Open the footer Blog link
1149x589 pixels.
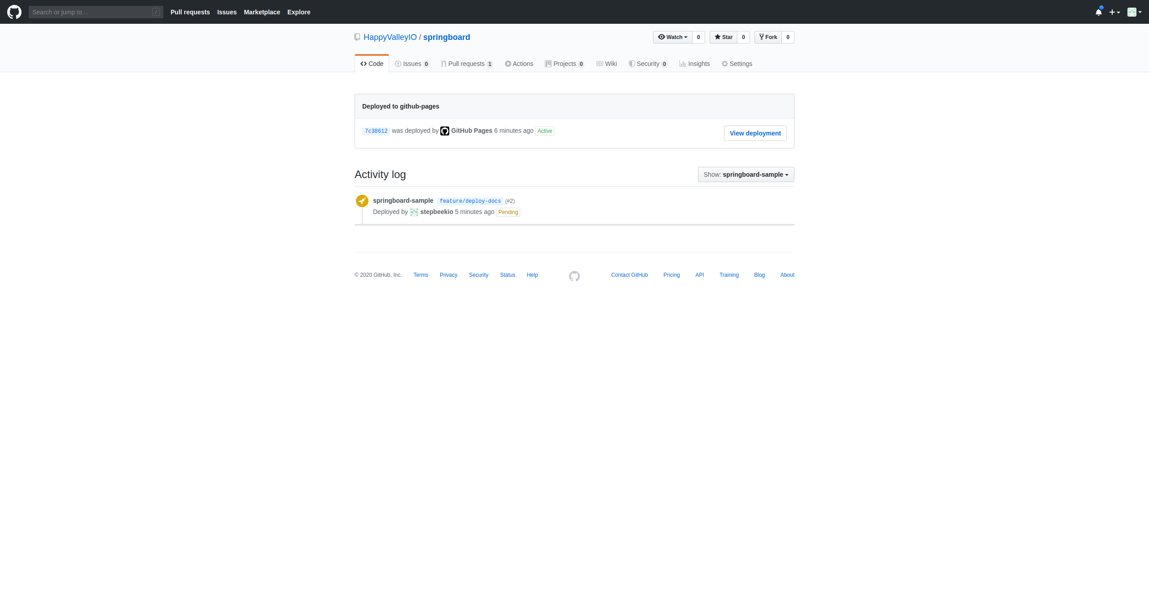pyautogui.click(x=759, y=275)
